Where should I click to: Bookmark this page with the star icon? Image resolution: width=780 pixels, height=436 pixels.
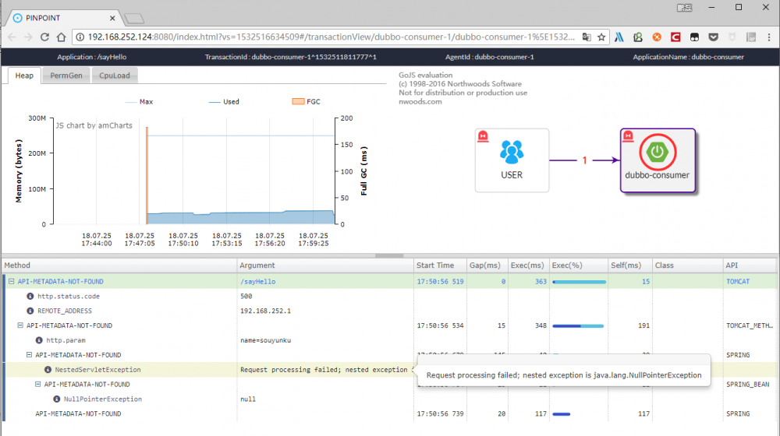pos(601,37)
